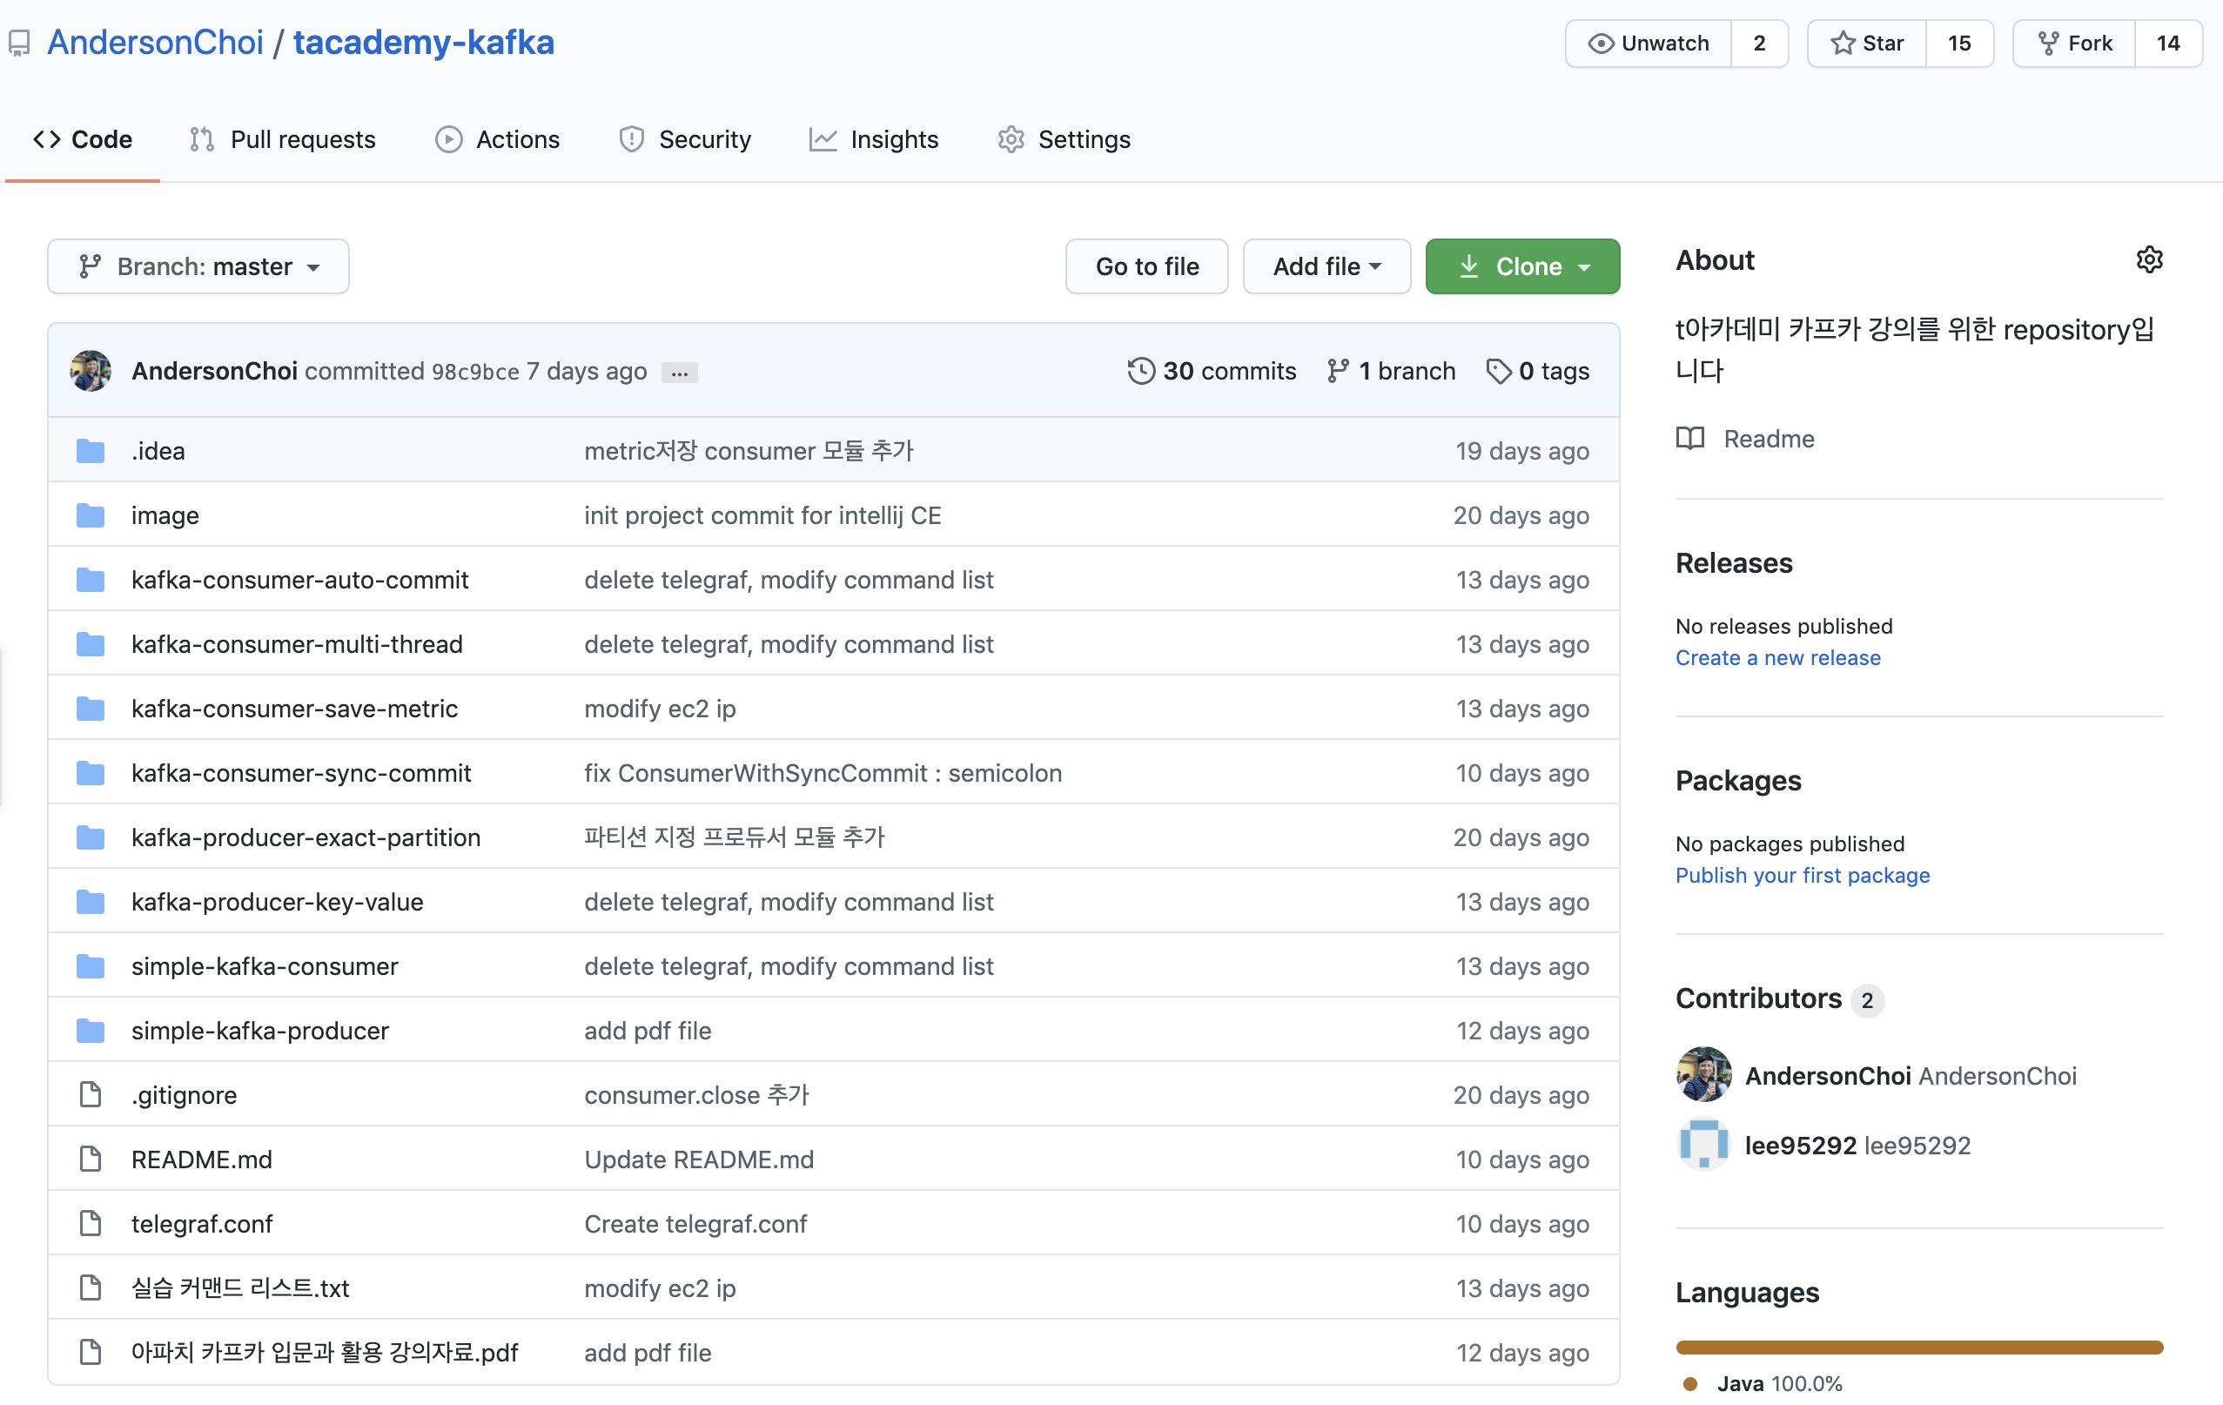Star the tacademy-kafka repository
2223x1405 pixels.
click(1867, 44)
